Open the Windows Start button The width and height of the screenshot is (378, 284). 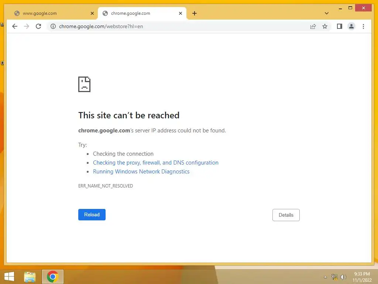click(9, 277)
